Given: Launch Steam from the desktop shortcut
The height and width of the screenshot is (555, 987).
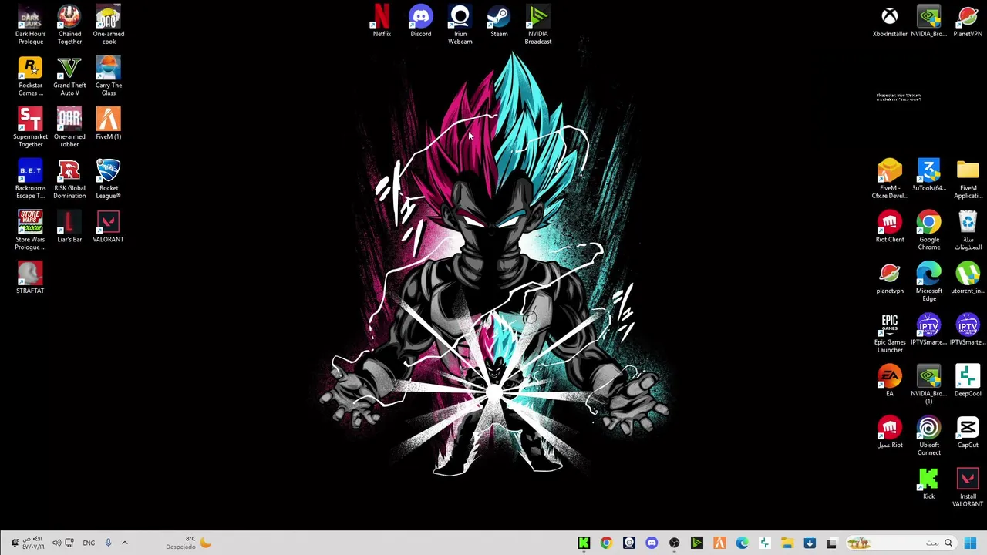Looking at the screenshot, I should [x=499, y=22].
